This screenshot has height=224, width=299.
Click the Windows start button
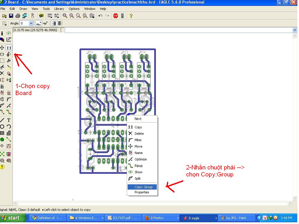coord(13,218)
